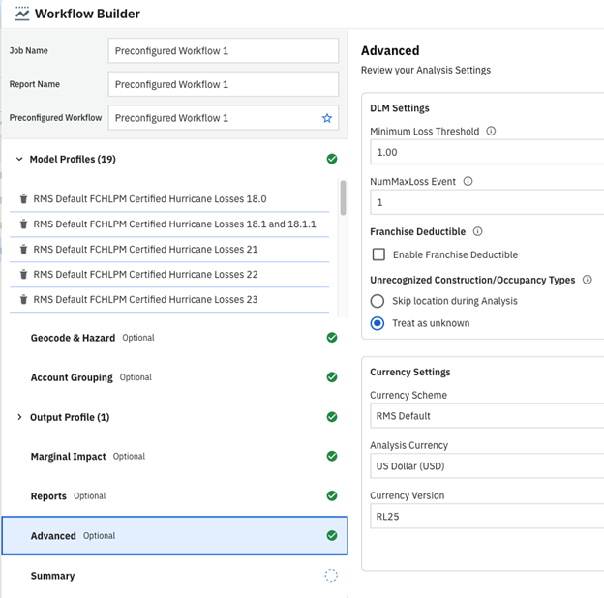Click green check icon on Model Profiles row
This screenshot has width=604, height=598.
point(332,159)
